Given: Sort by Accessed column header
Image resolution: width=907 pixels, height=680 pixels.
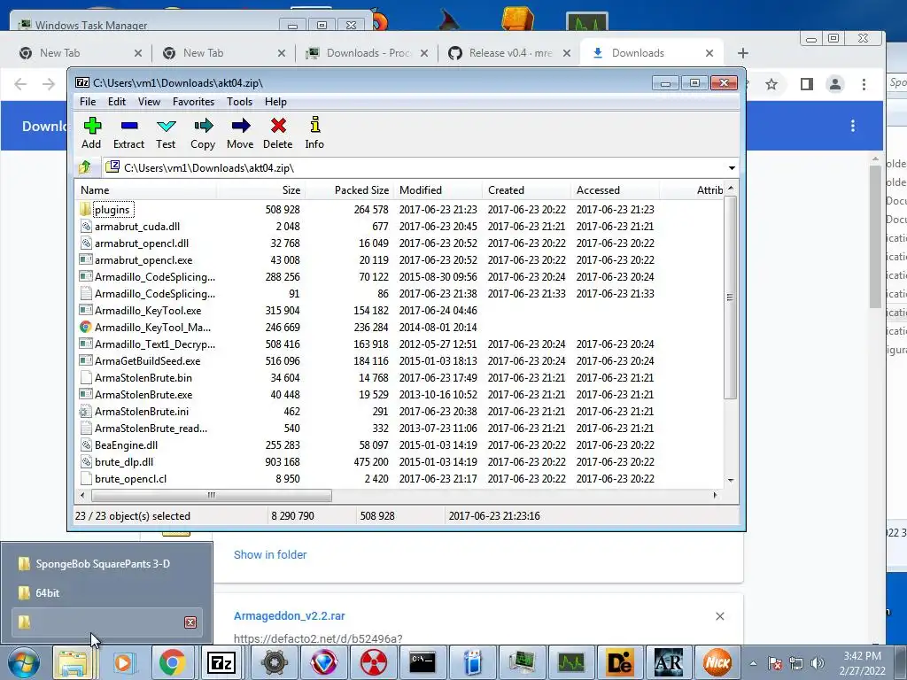Looking at the screenshot, I should coord(616,190).
